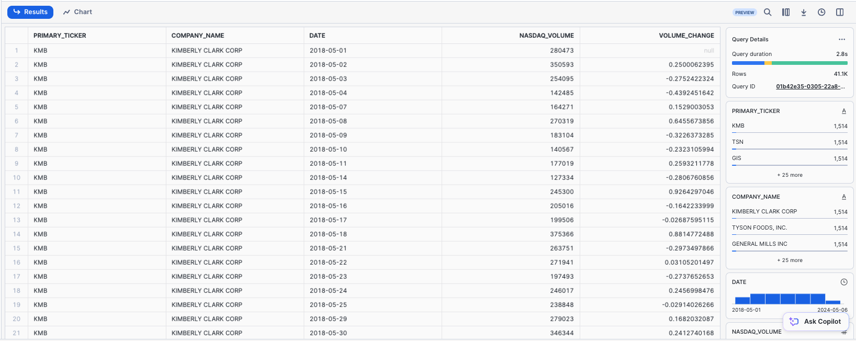
Task: Click the null VOLUME_CHANGE cell in row 1
Action: [x=650, y=51]
